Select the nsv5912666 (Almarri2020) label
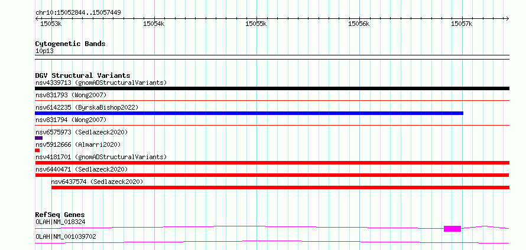 tap(78, 144)
